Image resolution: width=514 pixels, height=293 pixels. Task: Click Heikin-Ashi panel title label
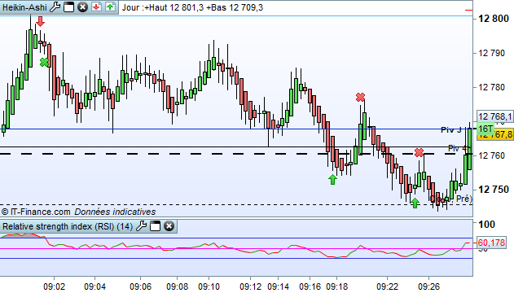[x=24, y=7]
